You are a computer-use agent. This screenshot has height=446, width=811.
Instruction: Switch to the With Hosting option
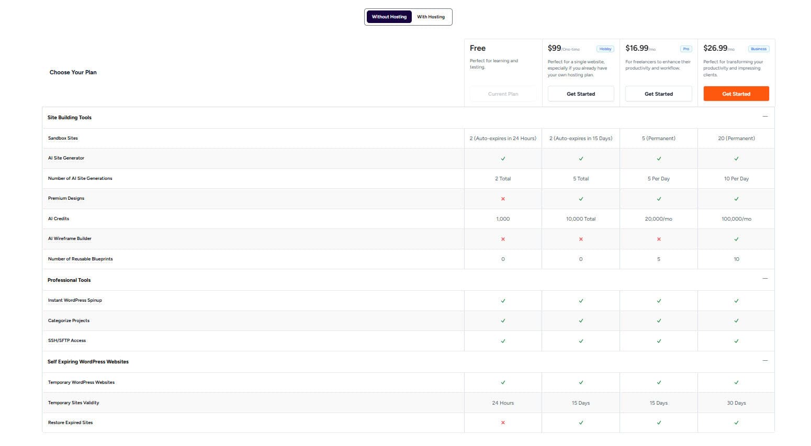431,17
